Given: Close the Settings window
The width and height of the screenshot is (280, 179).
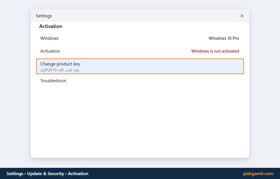Looking at the screenshot, I should click(x=242, y=16).
